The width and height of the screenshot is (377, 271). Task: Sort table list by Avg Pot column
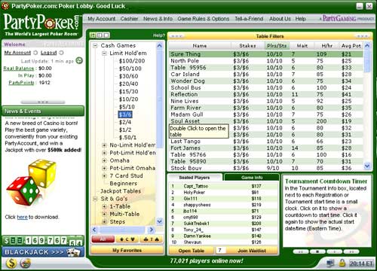(351, 46)
